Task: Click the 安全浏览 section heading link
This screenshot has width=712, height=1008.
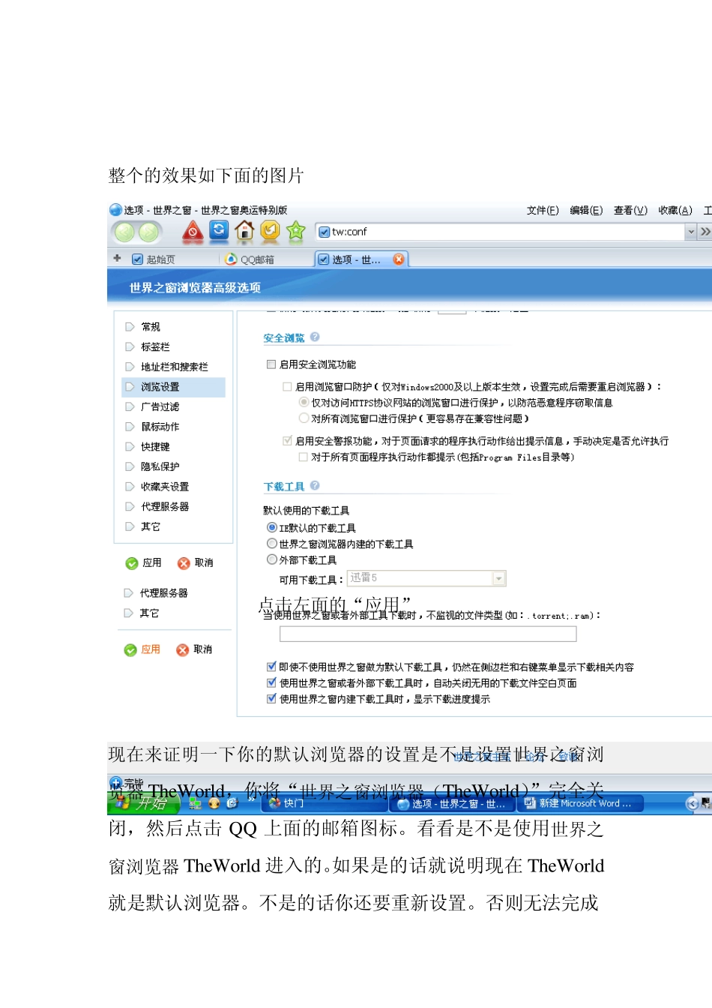Action: point(284,338)
